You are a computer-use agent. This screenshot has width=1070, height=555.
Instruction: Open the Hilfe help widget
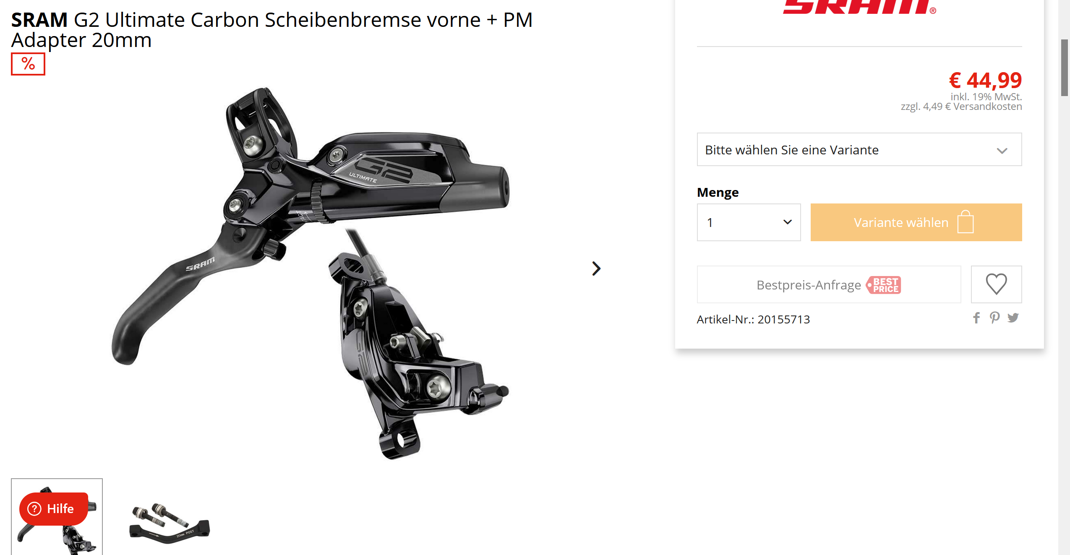(53, 508)
